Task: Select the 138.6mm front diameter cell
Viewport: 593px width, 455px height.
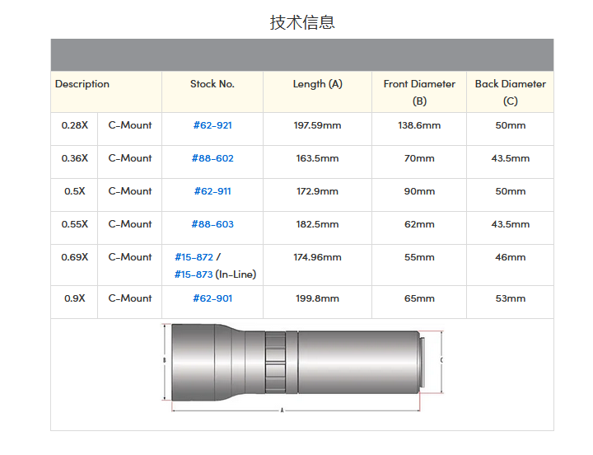Action: 419,125
